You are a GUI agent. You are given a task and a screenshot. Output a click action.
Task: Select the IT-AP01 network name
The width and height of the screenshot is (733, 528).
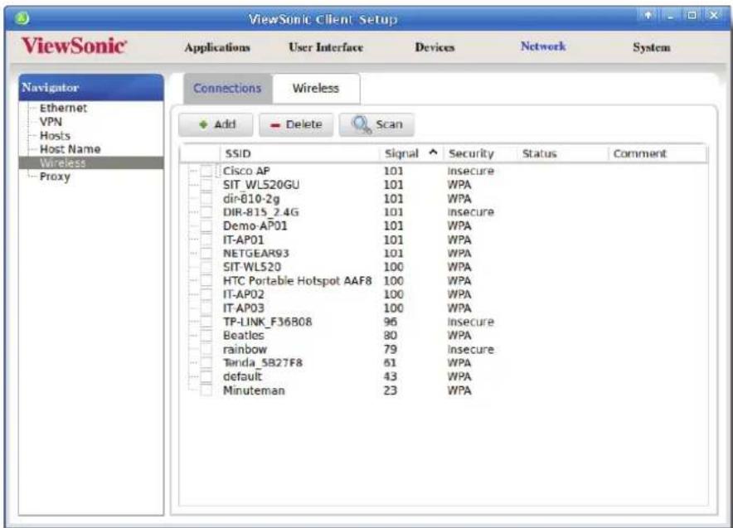[x=244, y=240]
